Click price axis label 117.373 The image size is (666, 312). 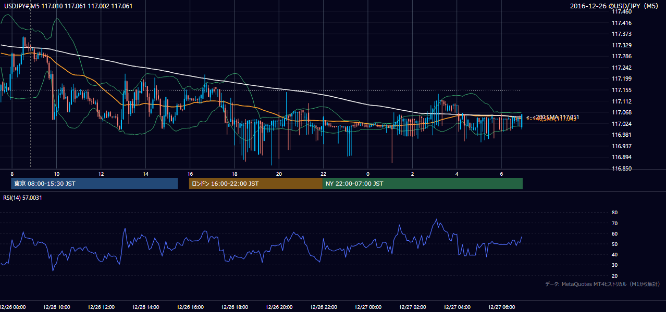coord(622,34)
